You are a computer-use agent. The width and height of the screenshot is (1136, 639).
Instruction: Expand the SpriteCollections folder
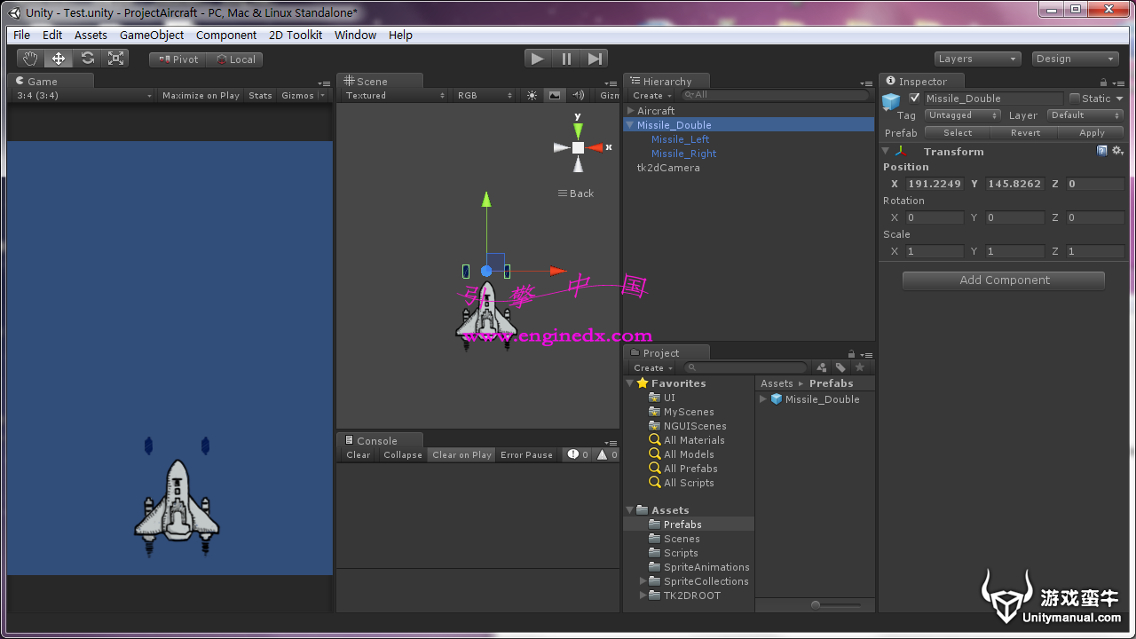643,581
